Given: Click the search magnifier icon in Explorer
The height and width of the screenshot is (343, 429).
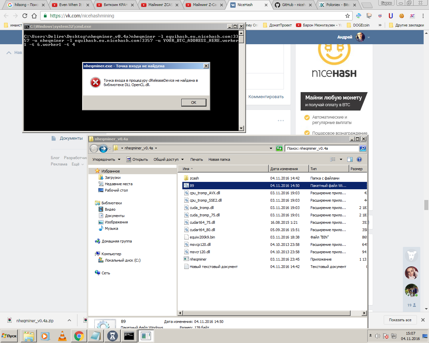Looking at the screenshot, I should pyautogui.click(x=363, y=148).
